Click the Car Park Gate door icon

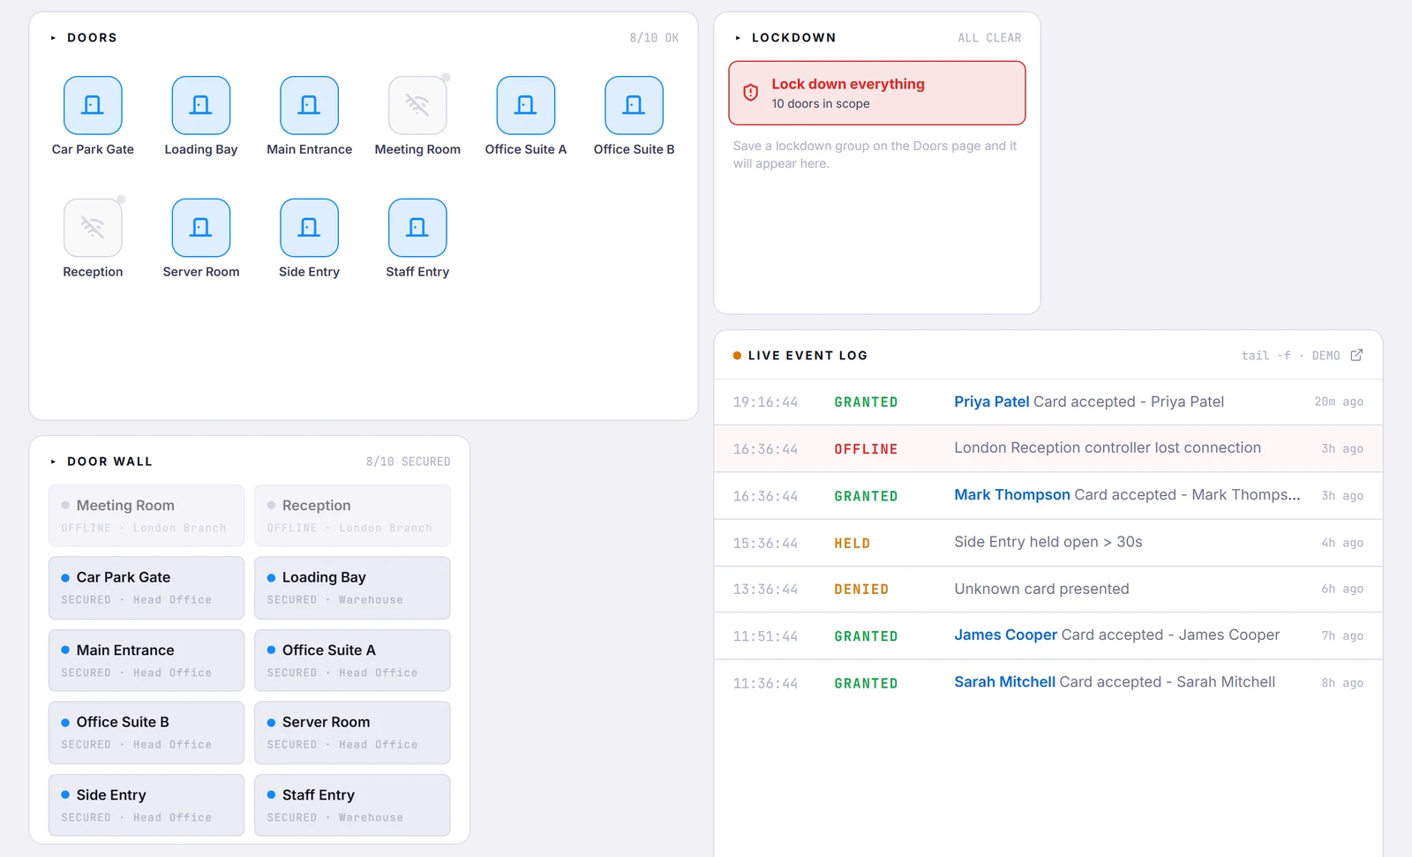point(93,105)
